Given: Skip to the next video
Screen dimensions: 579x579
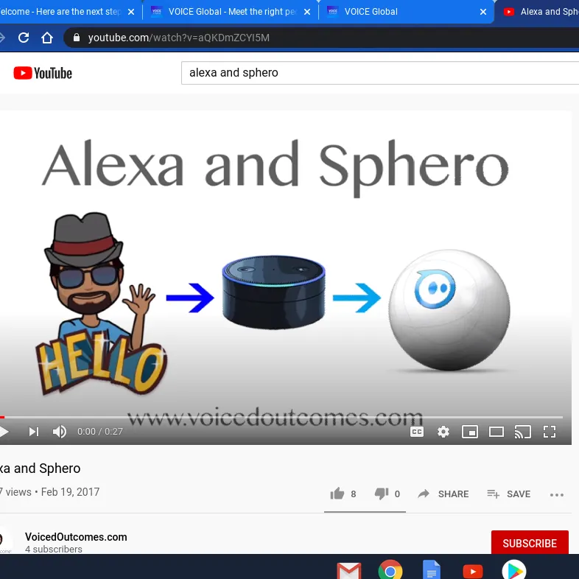Looking at the screenshot, I should (x=34, y=432).
